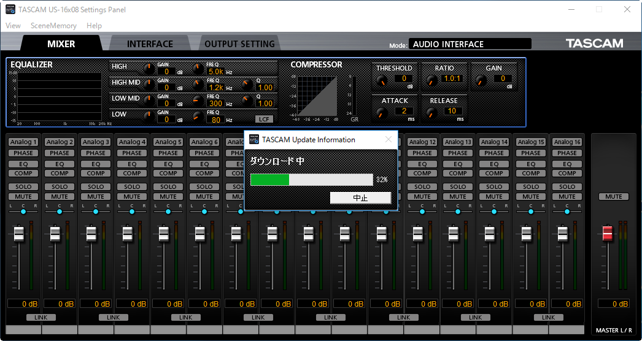Viewport: 642px width, 341px height.
Task: Click the compressor GAIN knob
Action: [x=481, y=80]
